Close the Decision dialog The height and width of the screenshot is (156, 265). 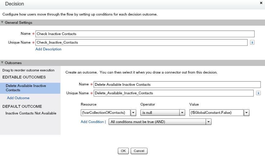[x=261, y=3]
